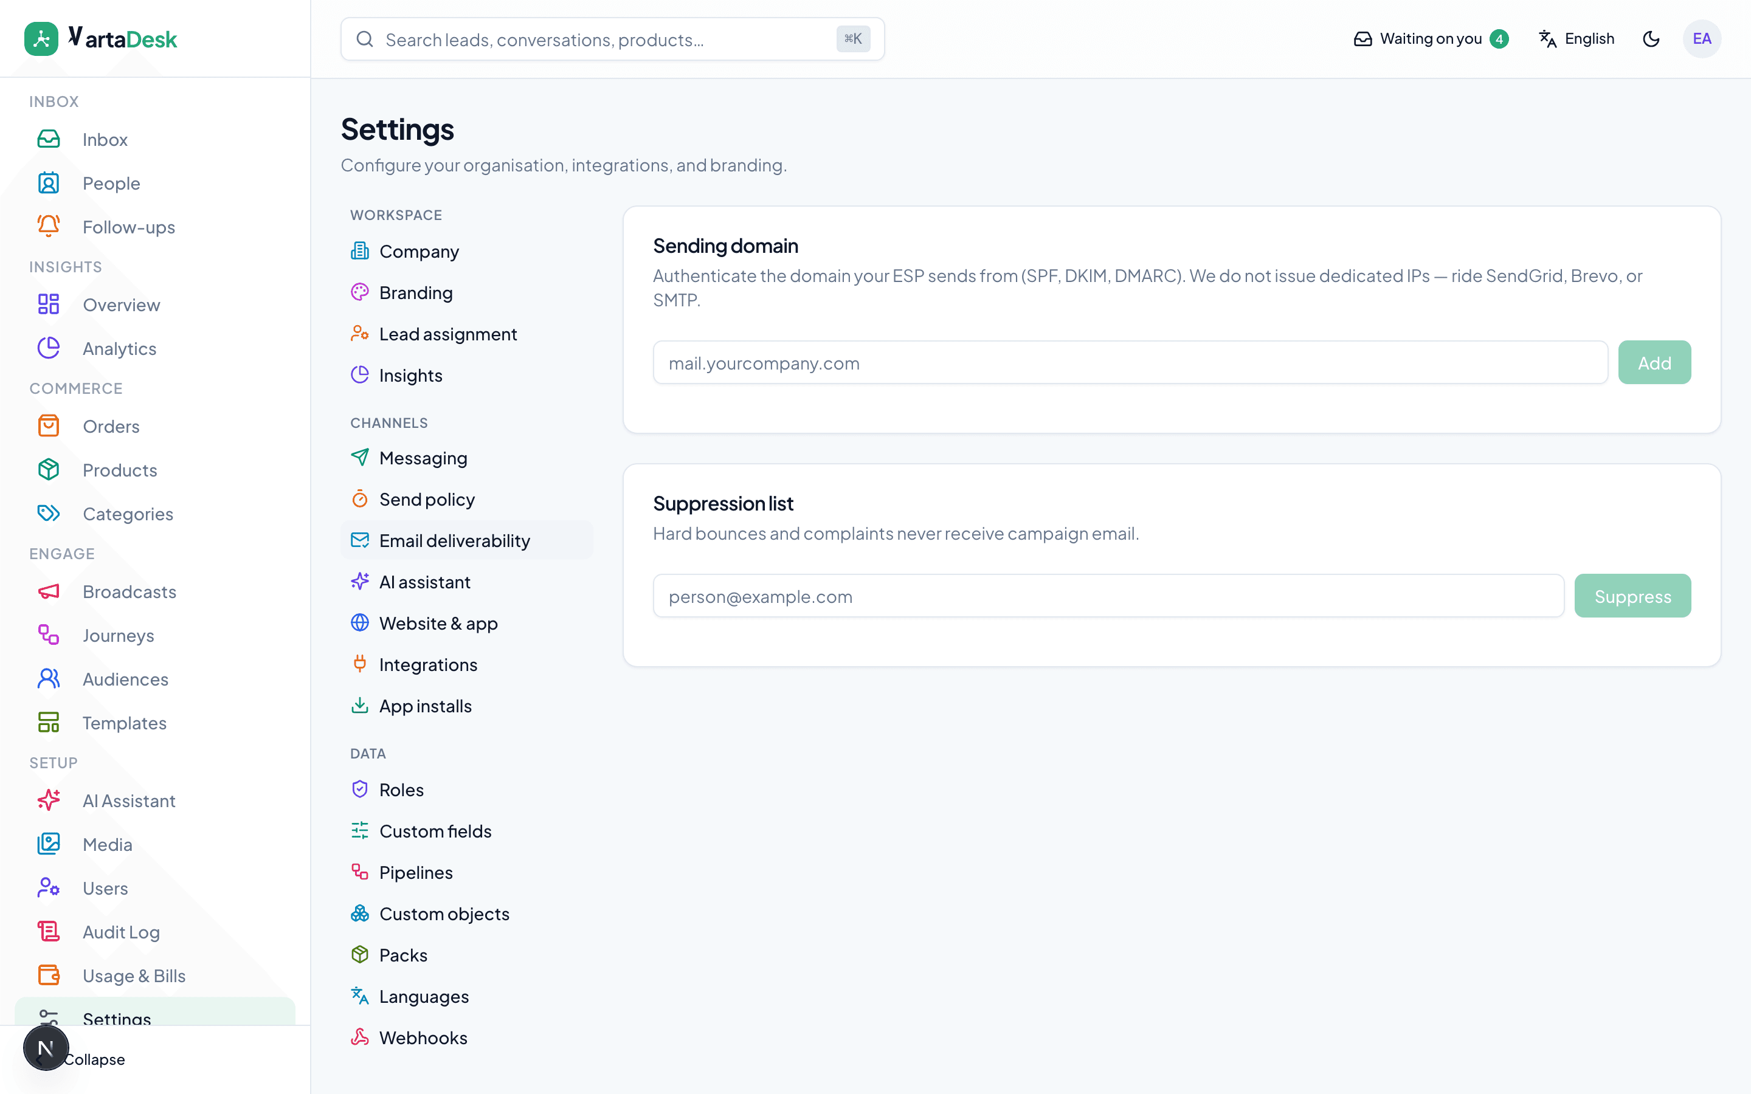
Task: Click the Categories tags icon
Action: coord(49,514)
